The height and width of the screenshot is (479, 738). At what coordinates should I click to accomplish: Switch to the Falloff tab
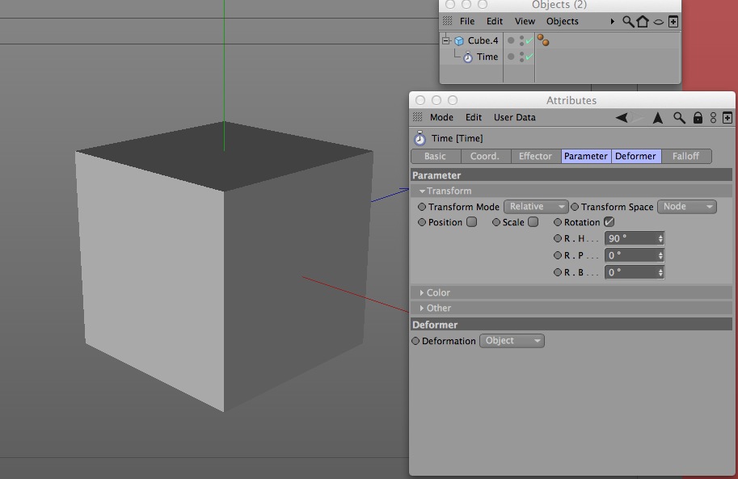tap(685, 156)
